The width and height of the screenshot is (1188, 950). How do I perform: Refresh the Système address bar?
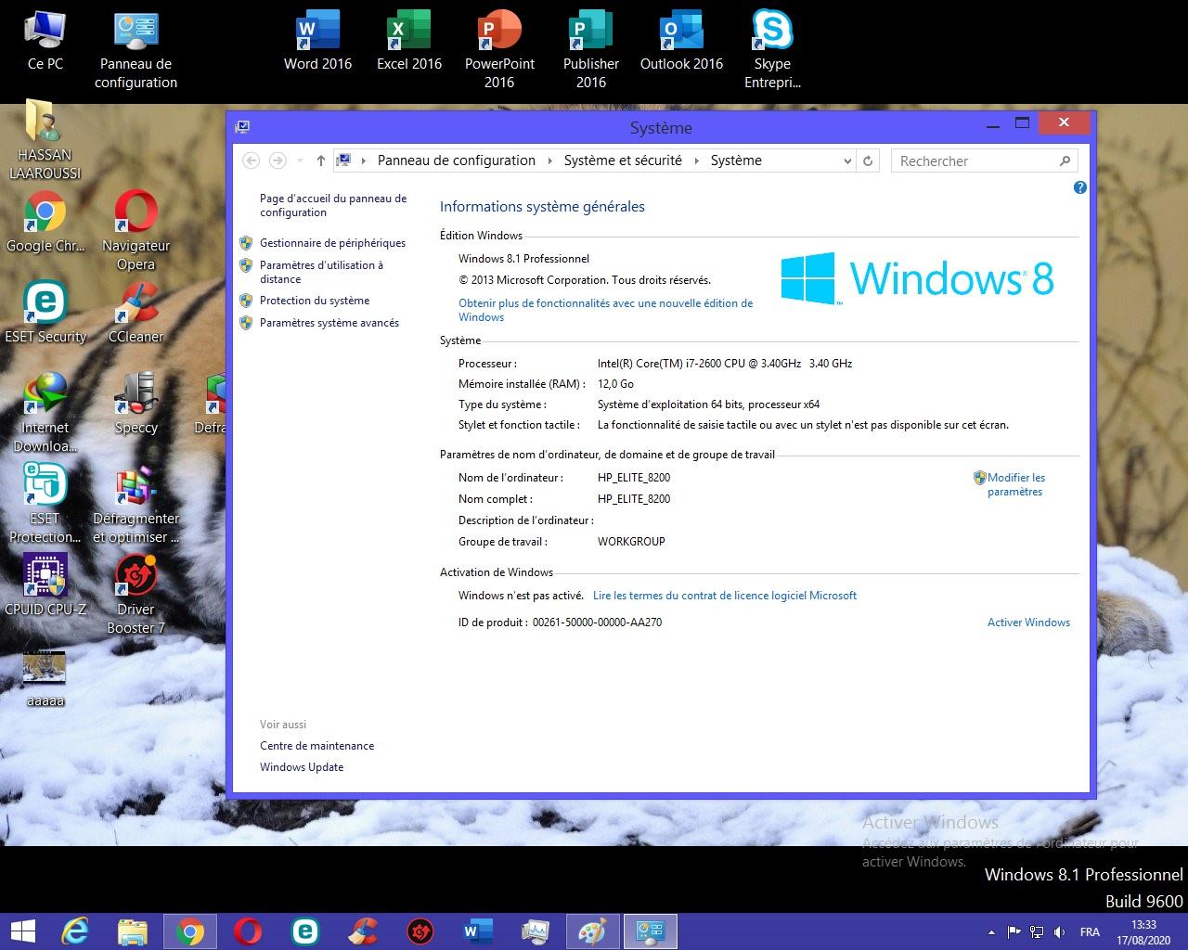coord(868,160)
